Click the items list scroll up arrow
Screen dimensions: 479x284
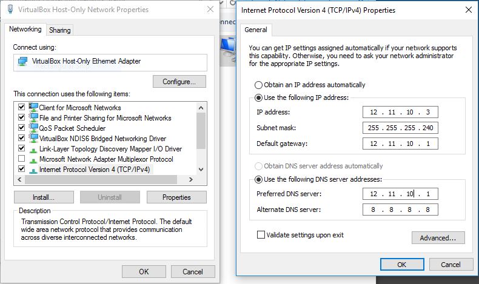tap(201, 108)
